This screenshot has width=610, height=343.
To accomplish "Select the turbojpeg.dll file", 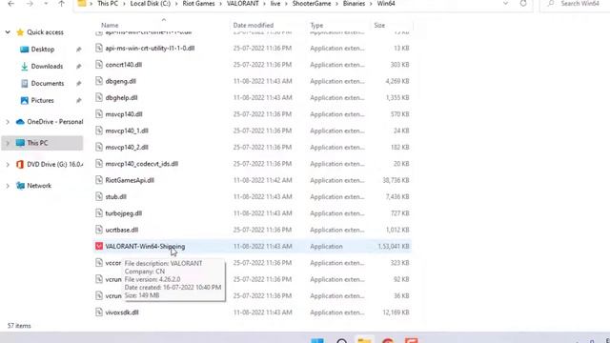I will coord(124,213).
